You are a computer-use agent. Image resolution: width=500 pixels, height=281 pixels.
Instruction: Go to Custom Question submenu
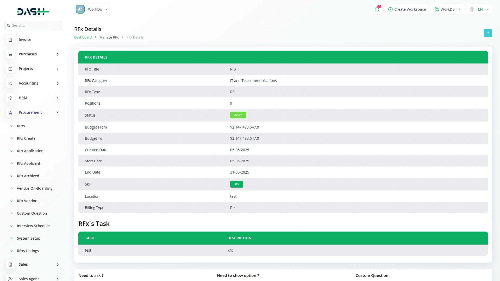pyautogui.click(x=32, y=213)
